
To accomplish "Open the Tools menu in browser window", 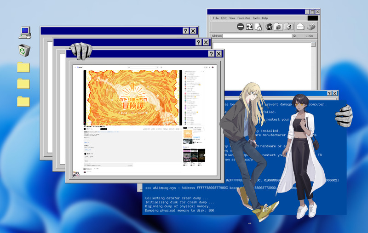I will coord(256,18).
